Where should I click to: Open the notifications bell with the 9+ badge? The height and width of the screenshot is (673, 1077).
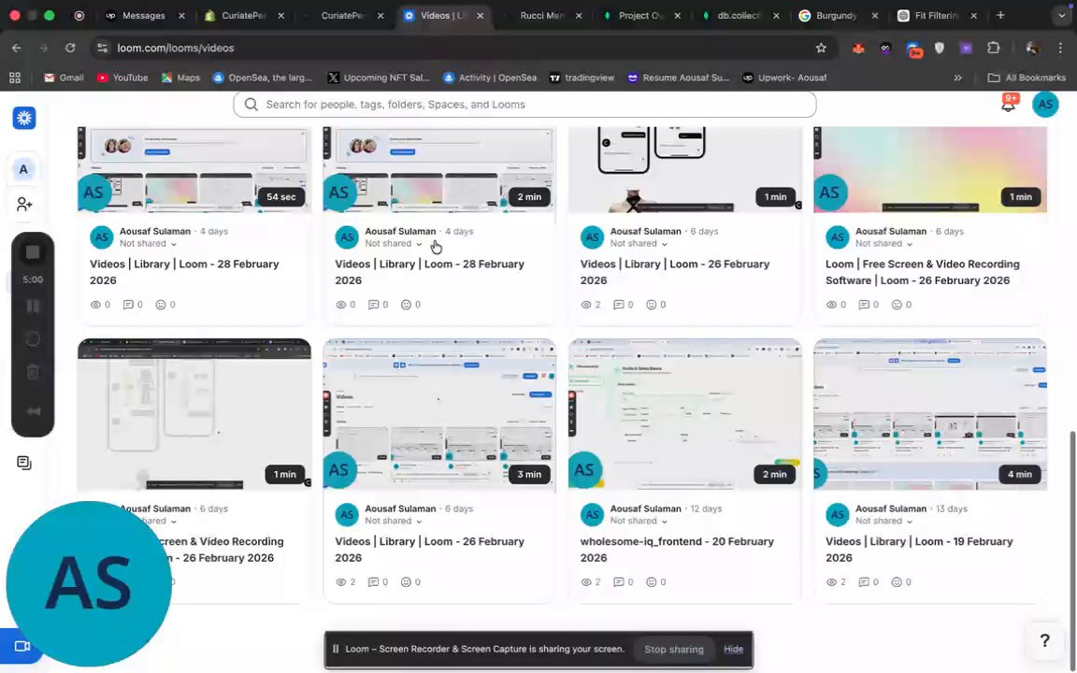pyautogui.click(x=1008, y=105)
